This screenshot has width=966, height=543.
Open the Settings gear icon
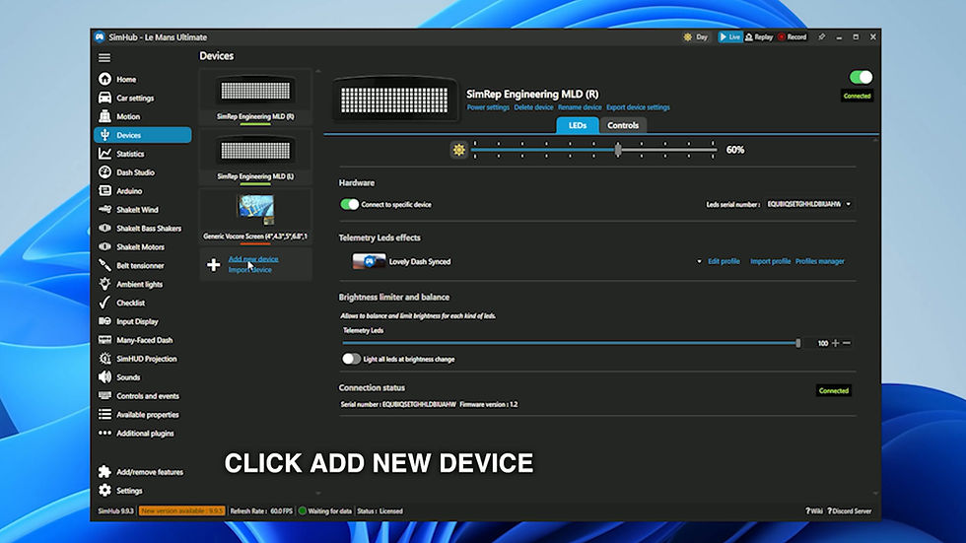coord(104,490)
